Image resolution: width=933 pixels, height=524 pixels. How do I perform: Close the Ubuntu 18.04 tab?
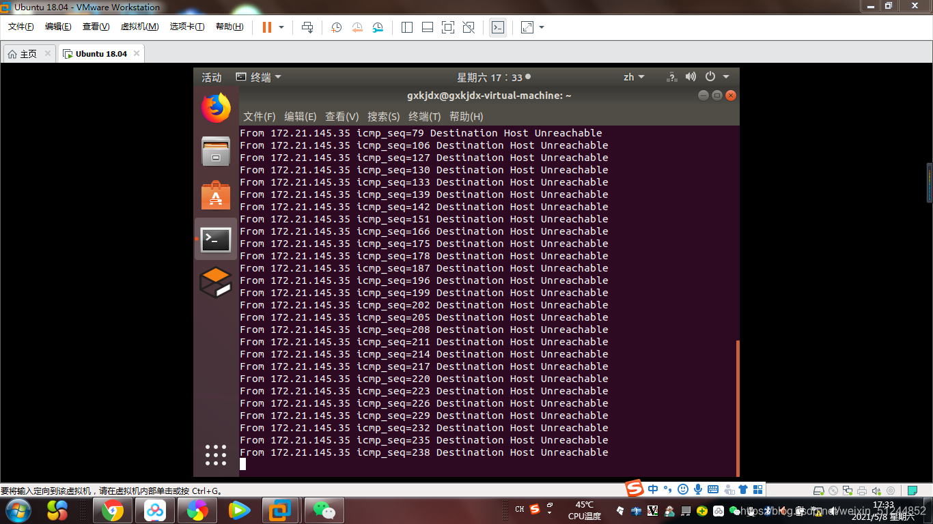(137, 53)
